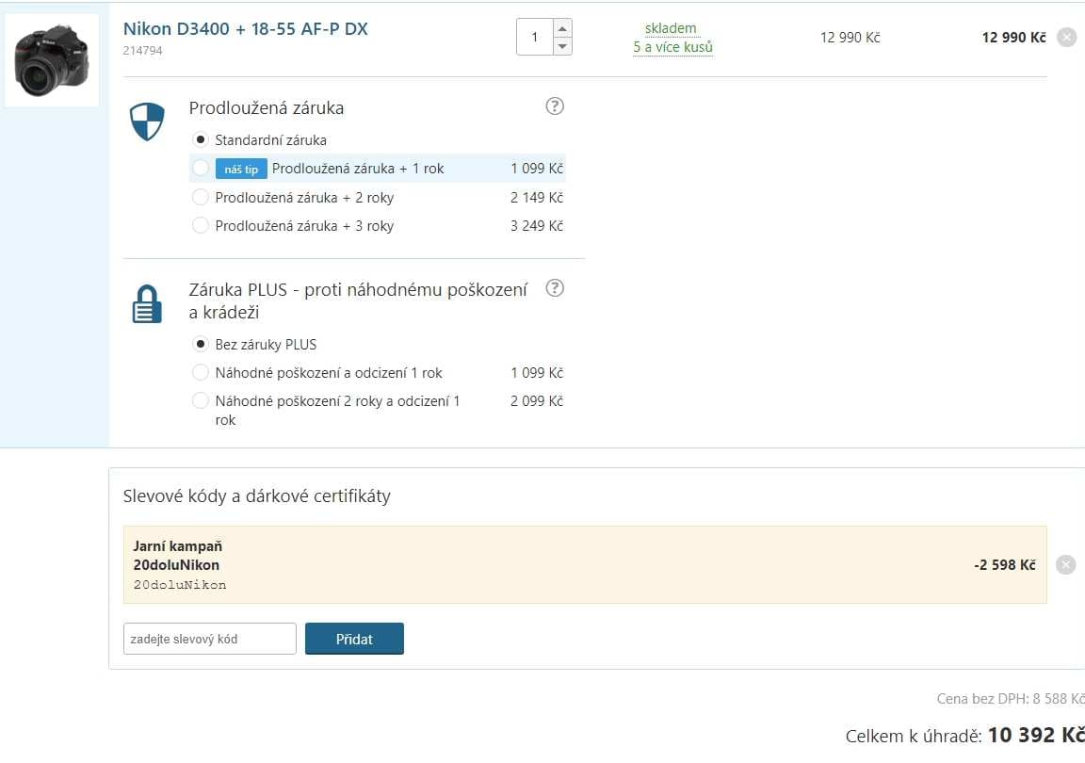Click the 2 099 Kč Záruka PLUS price
The image size is (1085, 763).
coord(537,401)
